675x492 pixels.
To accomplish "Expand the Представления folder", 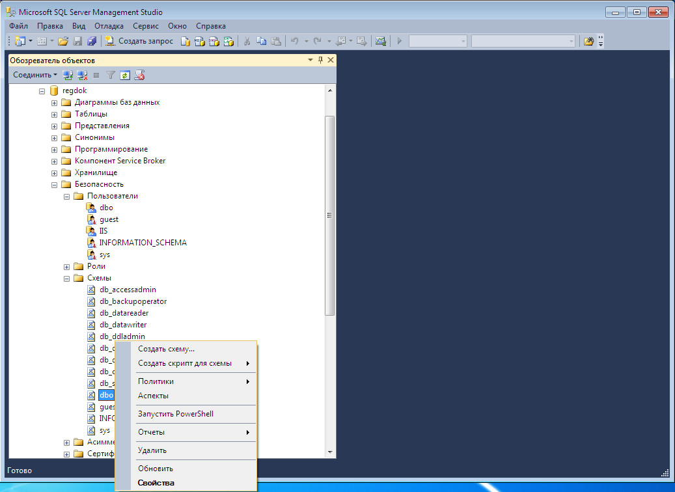I will pos(54,126).
